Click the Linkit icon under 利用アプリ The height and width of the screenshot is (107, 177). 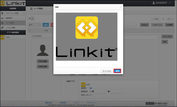[83, 85]
